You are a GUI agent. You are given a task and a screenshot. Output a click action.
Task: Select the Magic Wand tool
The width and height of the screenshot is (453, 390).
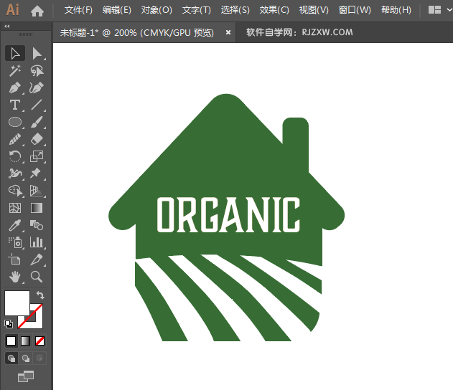(14, 70)
